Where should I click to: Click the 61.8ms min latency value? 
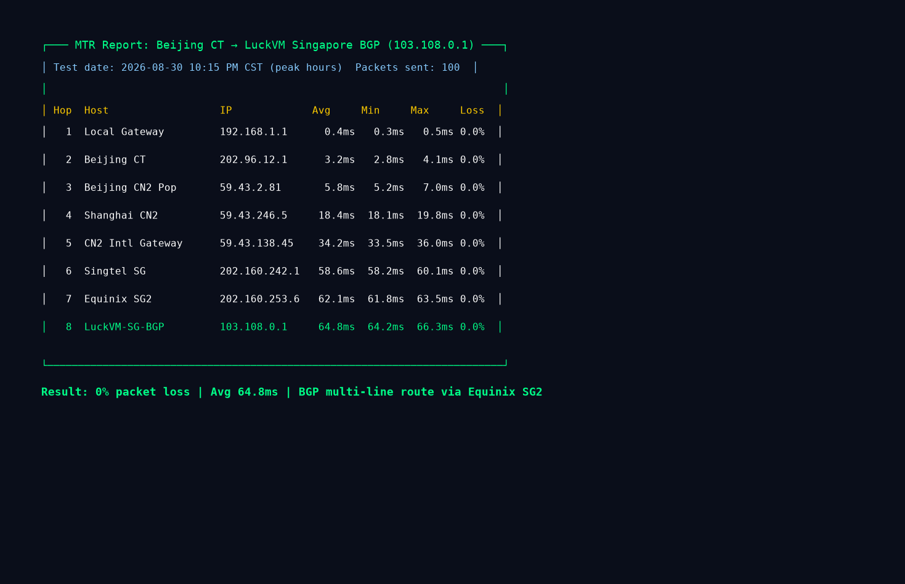(x=386, y=300)
